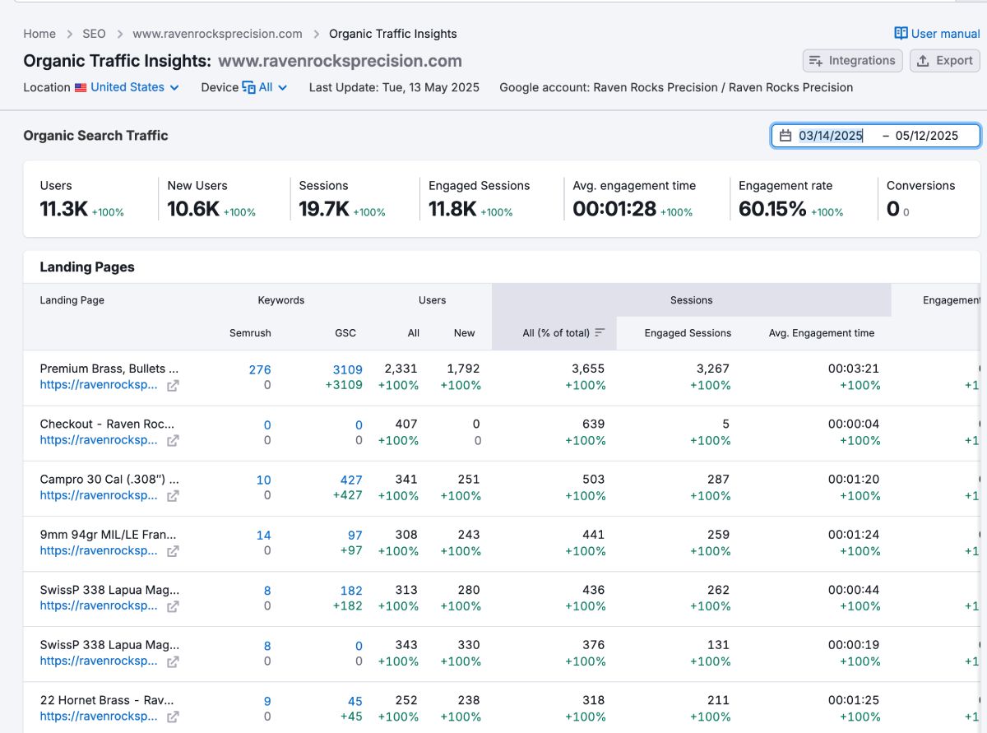The width and height of the screenshot is (987, 733).
Task: Open external link icon for Checkout - Raven Roc row
Action: (173, 440)
